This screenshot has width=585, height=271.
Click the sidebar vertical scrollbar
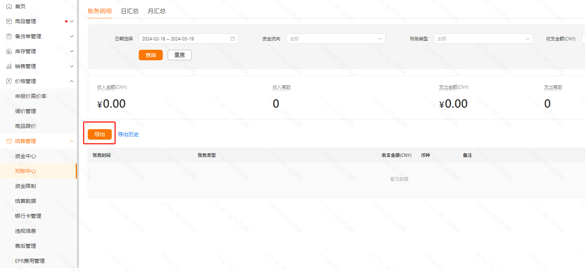tap(78, 135)
